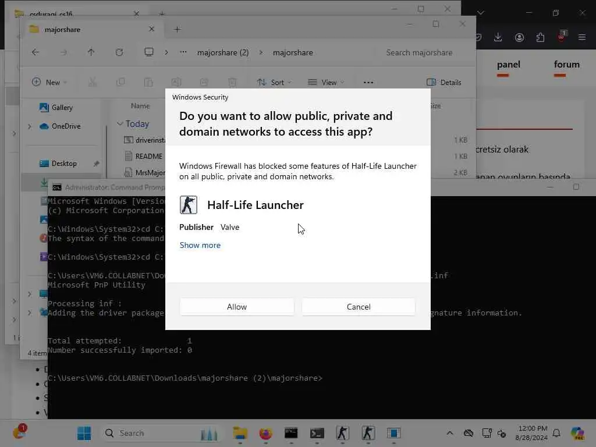Open Firefox from the taskbar
This screenshot has height=447, width=596.
pyautogui.click(x=265, y=433)
